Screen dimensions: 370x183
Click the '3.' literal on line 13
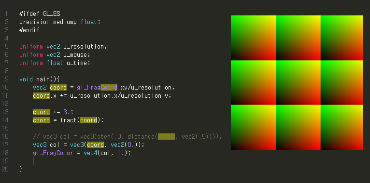[x=67, y=112]
